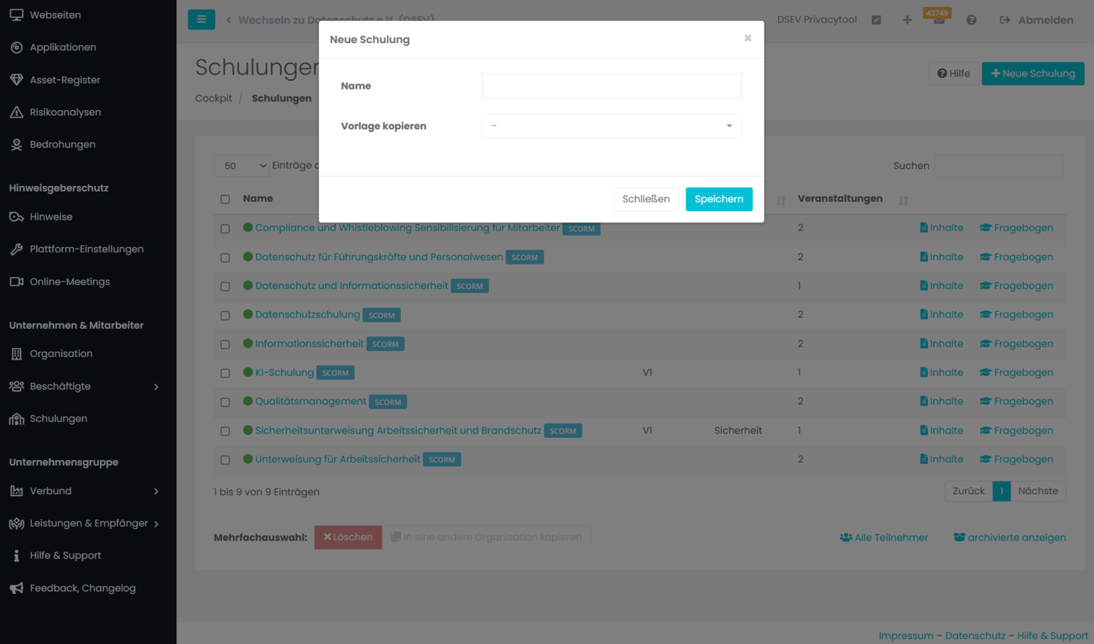This screenshot has width=1094, height=644.
Task: Open Schulungen in the sidebar menu
Action: tap(58, 419)
